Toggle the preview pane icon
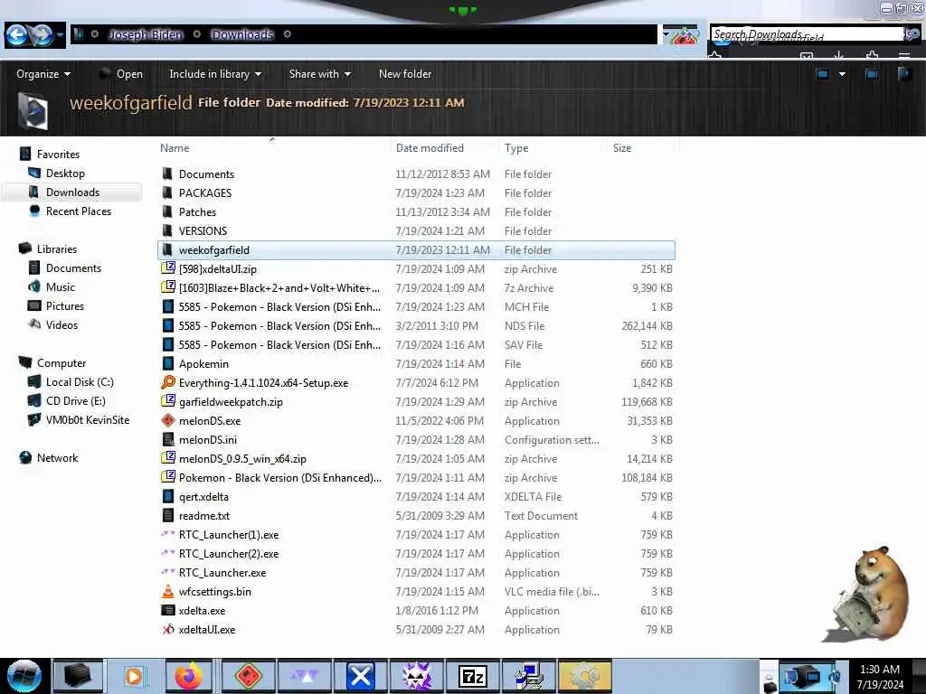This screenshot has width=926, height=694. point(872,74)
